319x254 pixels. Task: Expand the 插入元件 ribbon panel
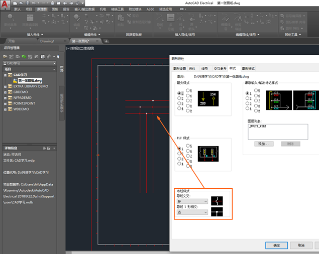tap(35, 35)
